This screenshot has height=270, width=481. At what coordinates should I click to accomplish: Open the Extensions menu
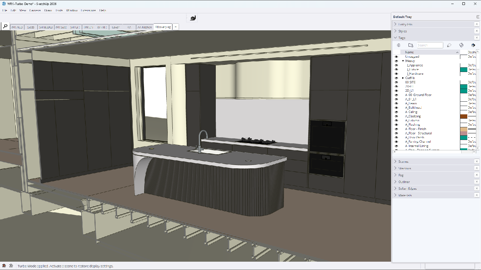tap(88, 10)
